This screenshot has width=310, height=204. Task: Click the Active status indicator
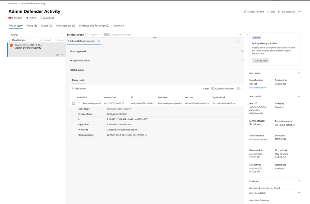click(x=31, y=18)
